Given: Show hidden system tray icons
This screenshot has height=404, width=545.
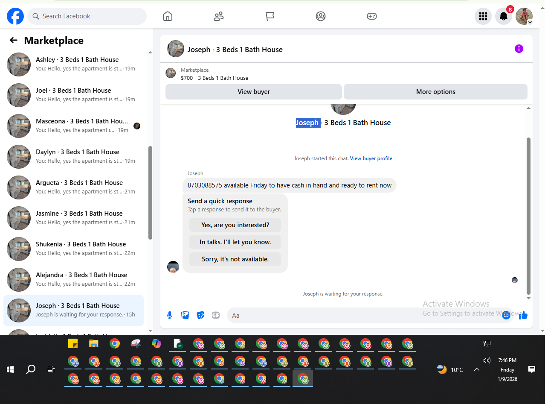Looking at the screenshot, I should pyautogui.click(x=477, y=369).
